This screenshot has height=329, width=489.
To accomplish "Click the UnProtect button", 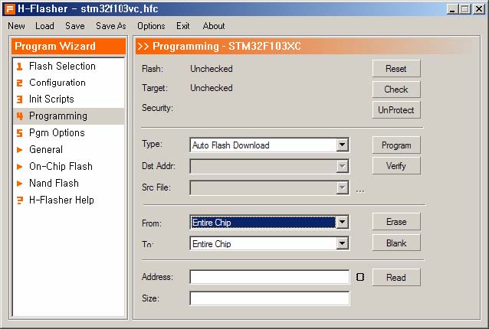I will point(396,110).
